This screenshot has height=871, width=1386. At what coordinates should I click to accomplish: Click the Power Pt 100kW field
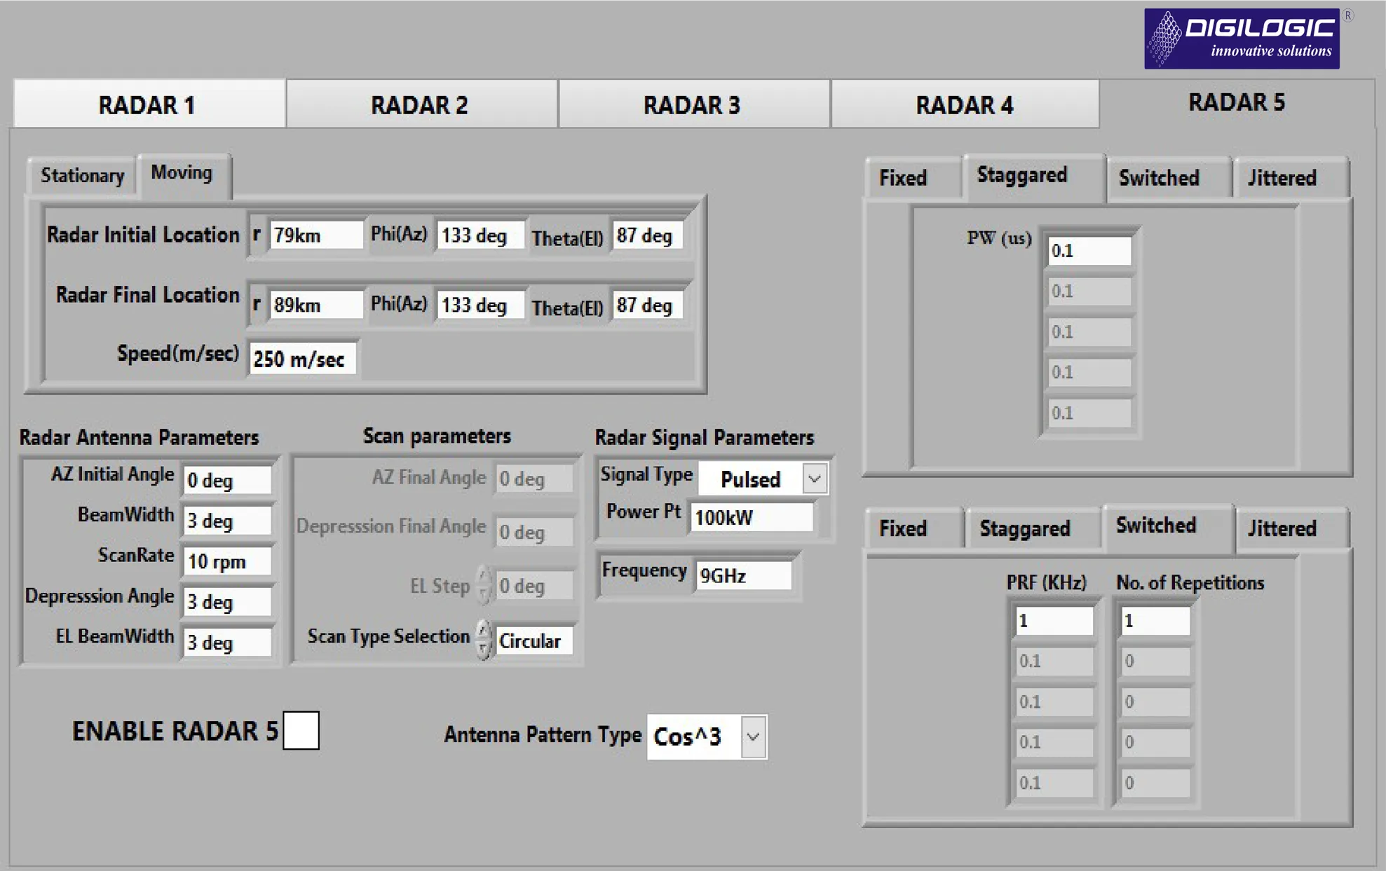750,517
